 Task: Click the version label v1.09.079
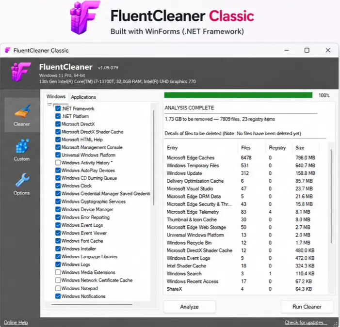coord(108,67)
